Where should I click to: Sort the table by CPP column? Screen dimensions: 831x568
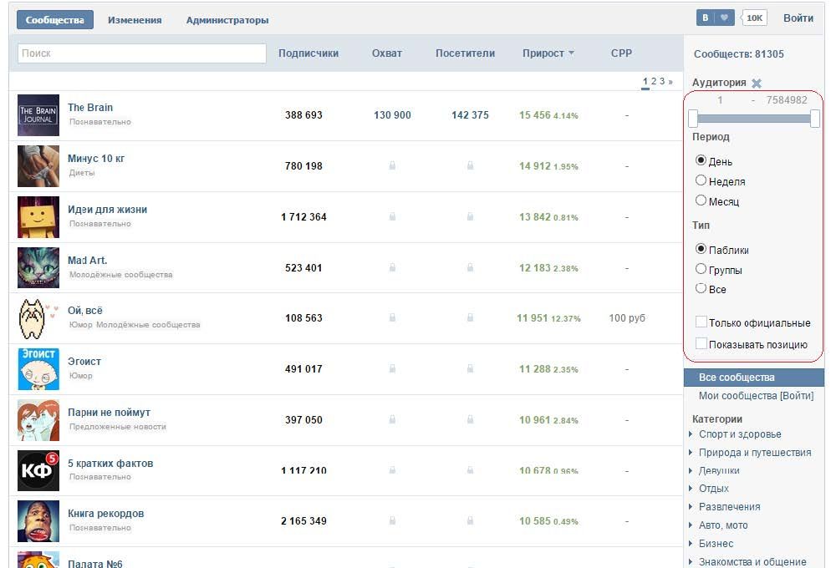click(x=621, y=53)
